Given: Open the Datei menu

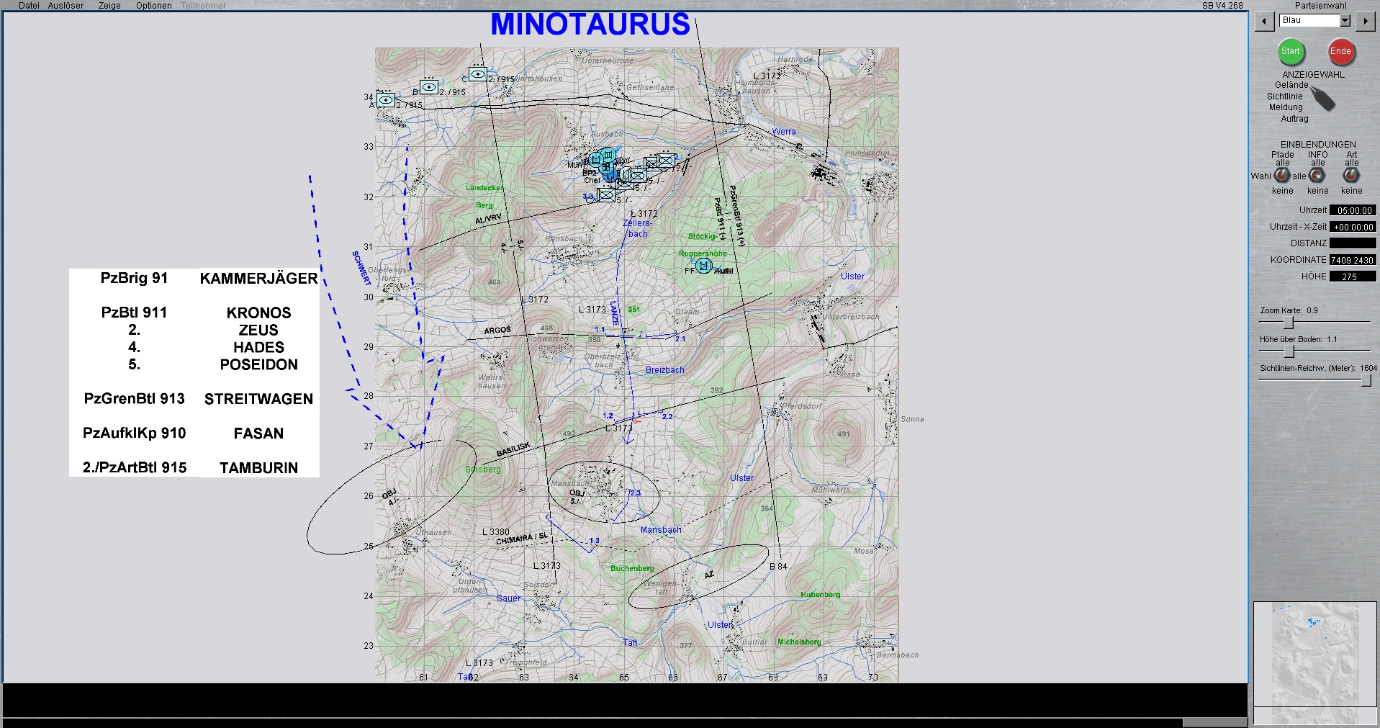Looking at the screenshot, I should coord(29,6).
